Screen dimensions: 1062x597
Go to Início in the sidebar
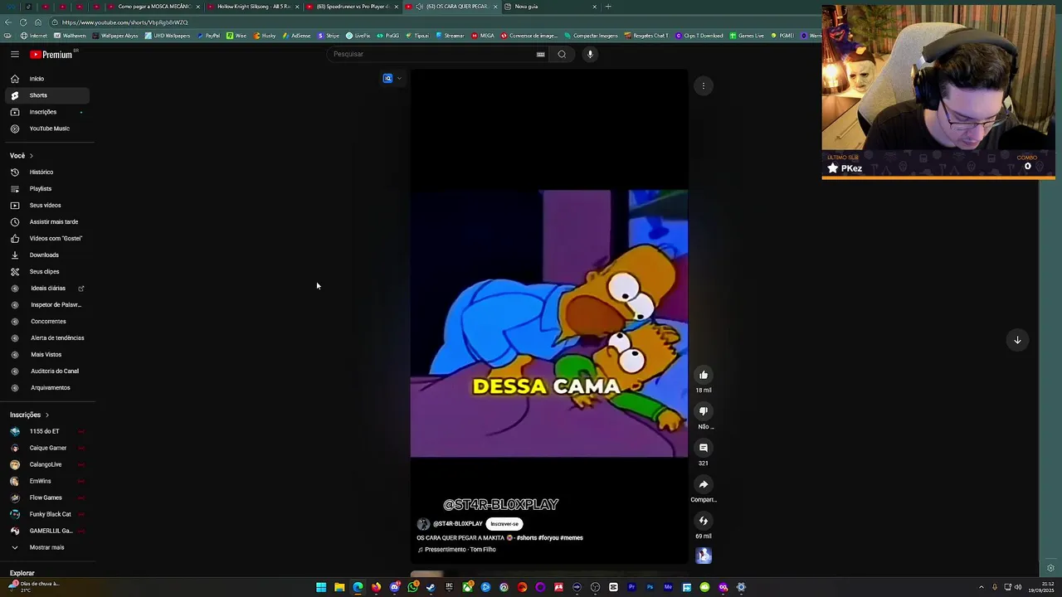47,79
